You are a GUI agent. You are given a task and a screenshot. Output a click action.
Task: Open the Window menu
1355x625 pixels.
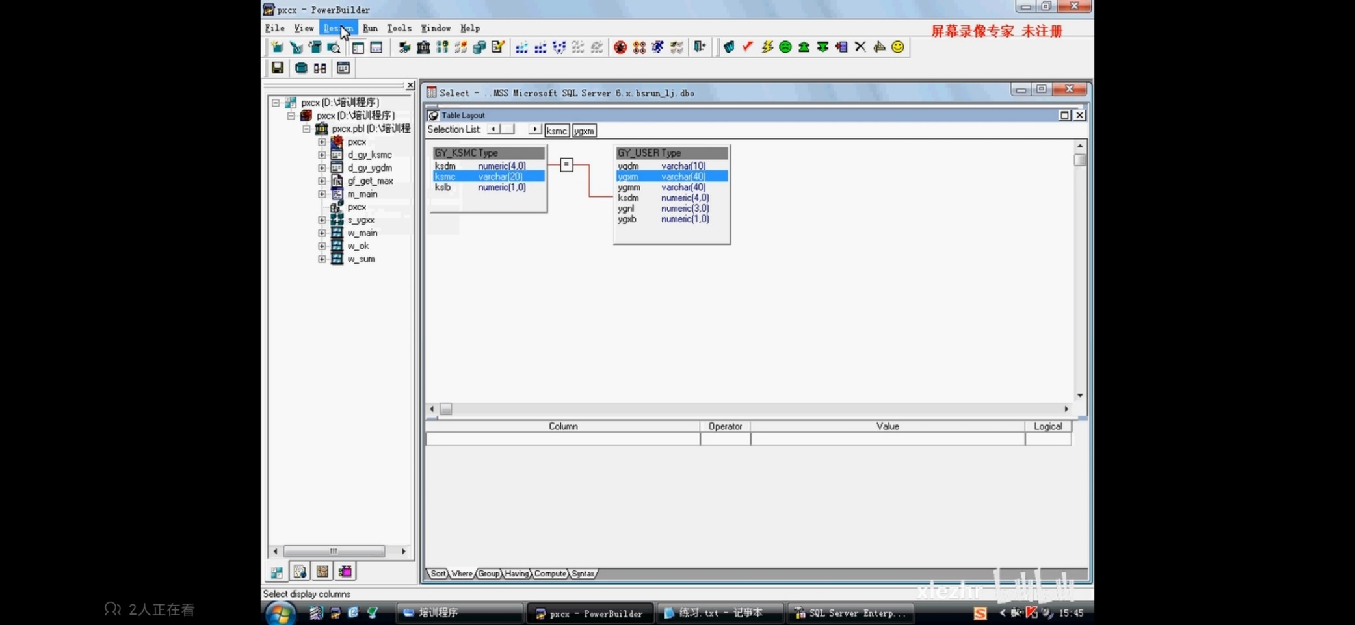coord(436,28)
